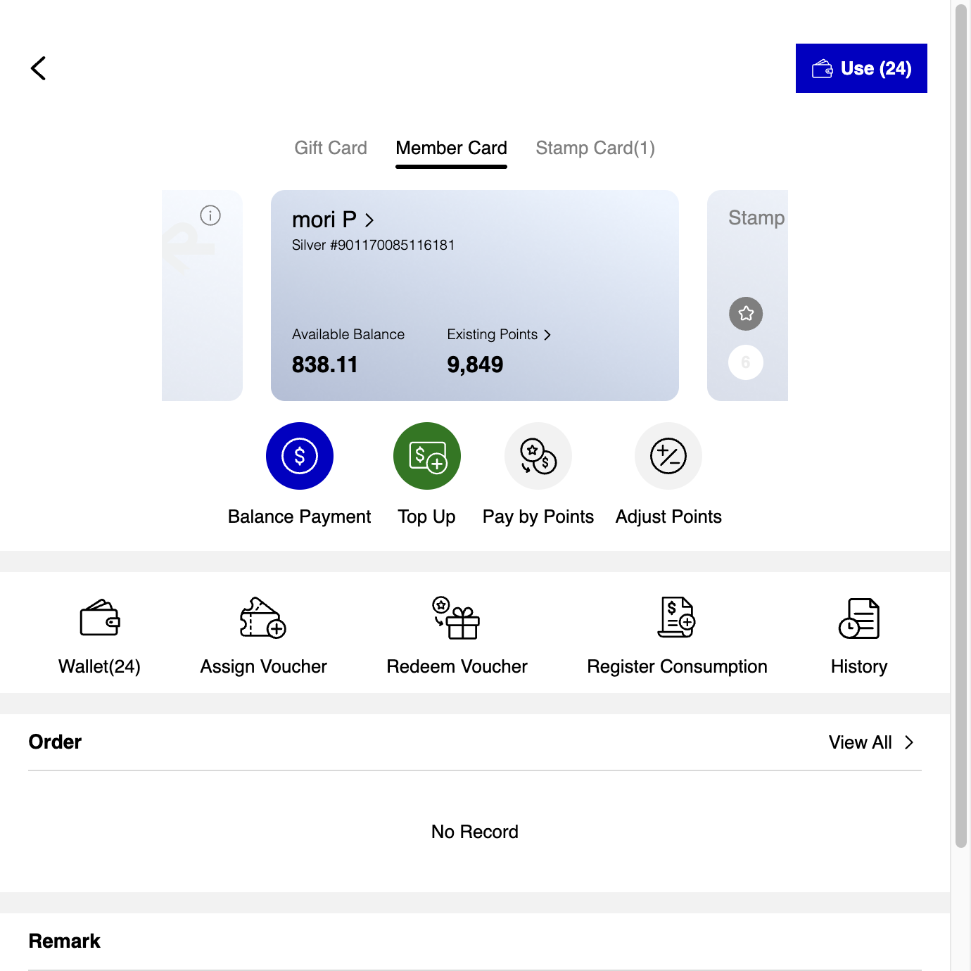The image size is (971, 971).
Task: Switch to the Gift Card tab
Action: point(331,148)
